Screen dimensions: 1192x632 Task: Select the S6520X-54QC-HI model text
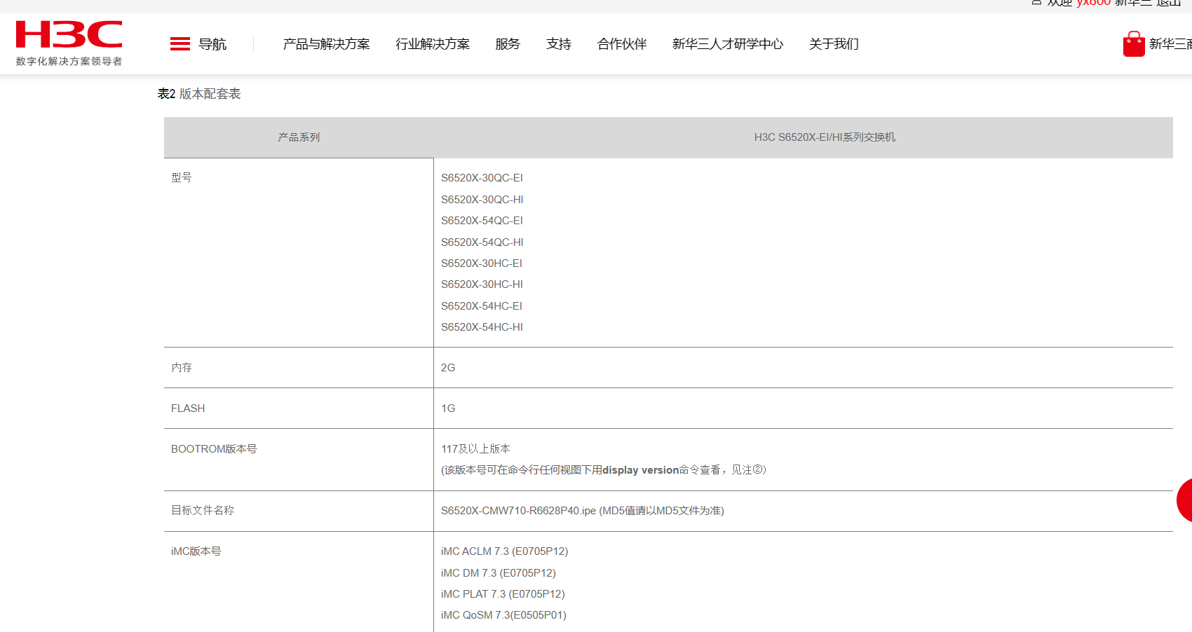[482, 242]
